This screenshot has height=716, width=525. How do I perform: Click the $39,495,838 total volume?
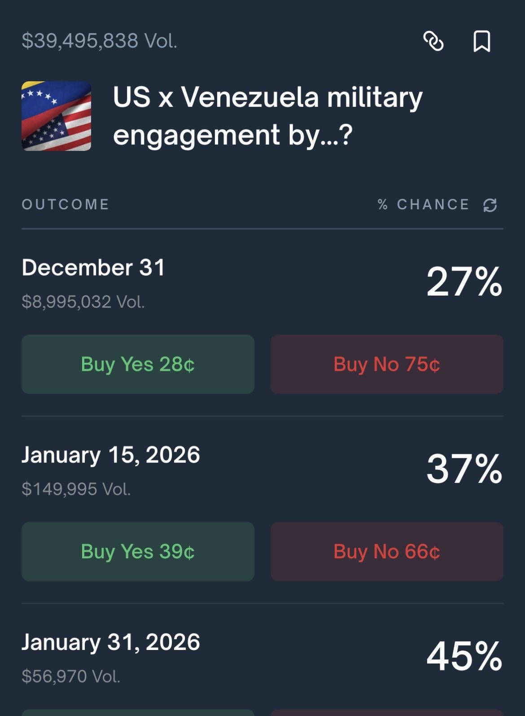[100, 41]
